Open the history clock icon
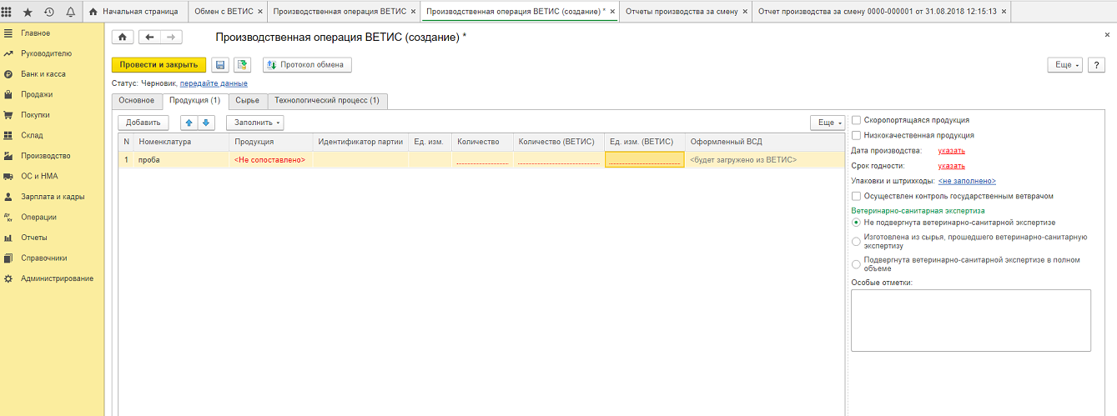Viewport: 1117px width, 416px height. [48, 12]
